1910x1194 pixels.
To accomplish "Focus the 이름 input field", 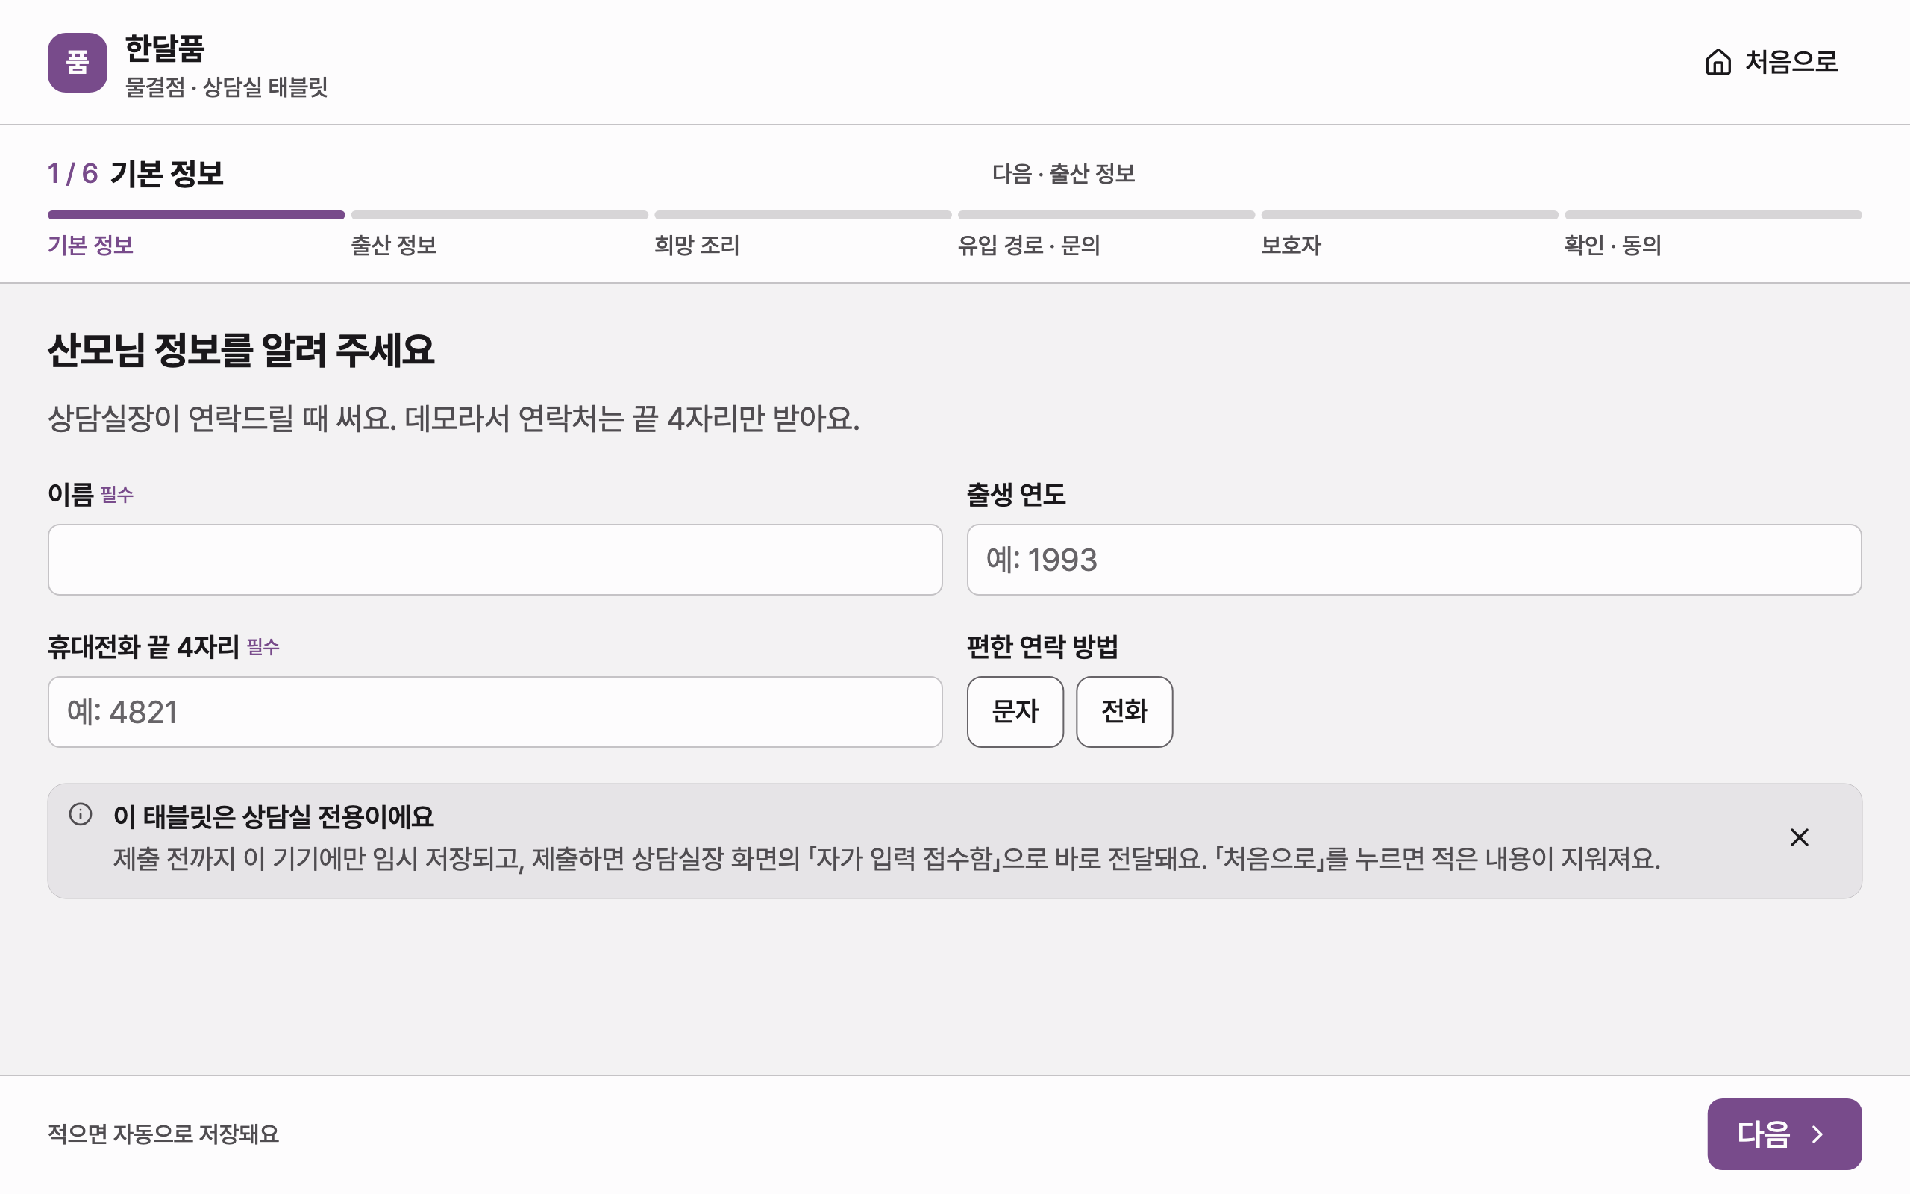I will [x=495, y=559].
